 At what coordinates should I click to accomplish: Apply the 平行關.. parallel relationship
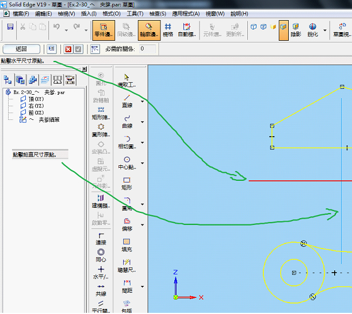click(x=101, y=307)
